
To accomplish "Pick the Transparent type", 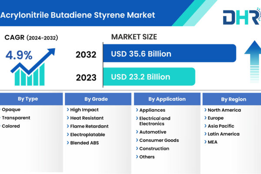I will (x=15, y=118).
